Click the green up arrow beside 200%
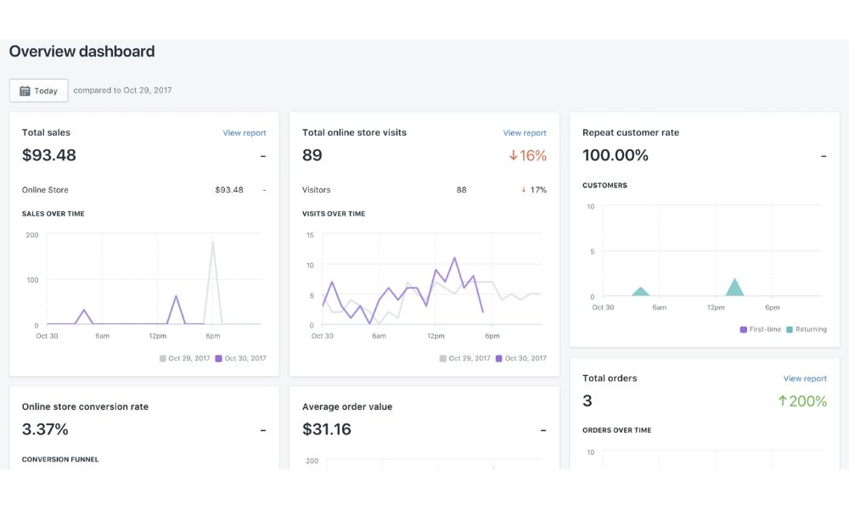The width and height of the screenshot is (849, 509). 783,401
